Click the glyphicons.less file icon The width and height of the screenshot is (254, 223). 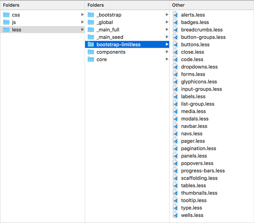(x=175, y=82)
